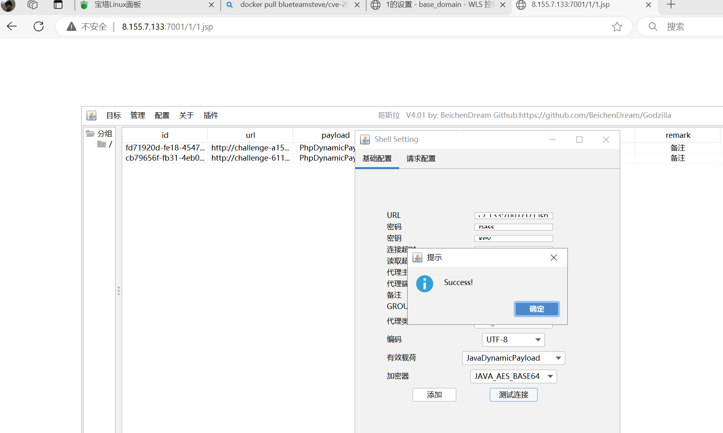Click the 密钥 input field
Viewport: 723px width, 433px height.
click(513, 238)
